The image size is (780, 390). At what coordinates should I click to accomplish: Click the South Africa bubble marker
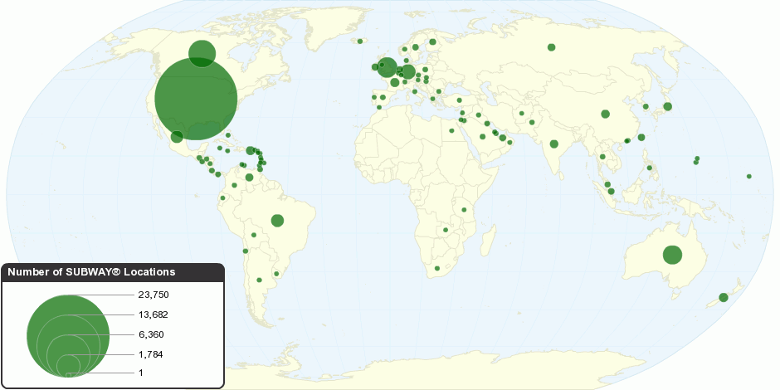click(x=437, y=268)
